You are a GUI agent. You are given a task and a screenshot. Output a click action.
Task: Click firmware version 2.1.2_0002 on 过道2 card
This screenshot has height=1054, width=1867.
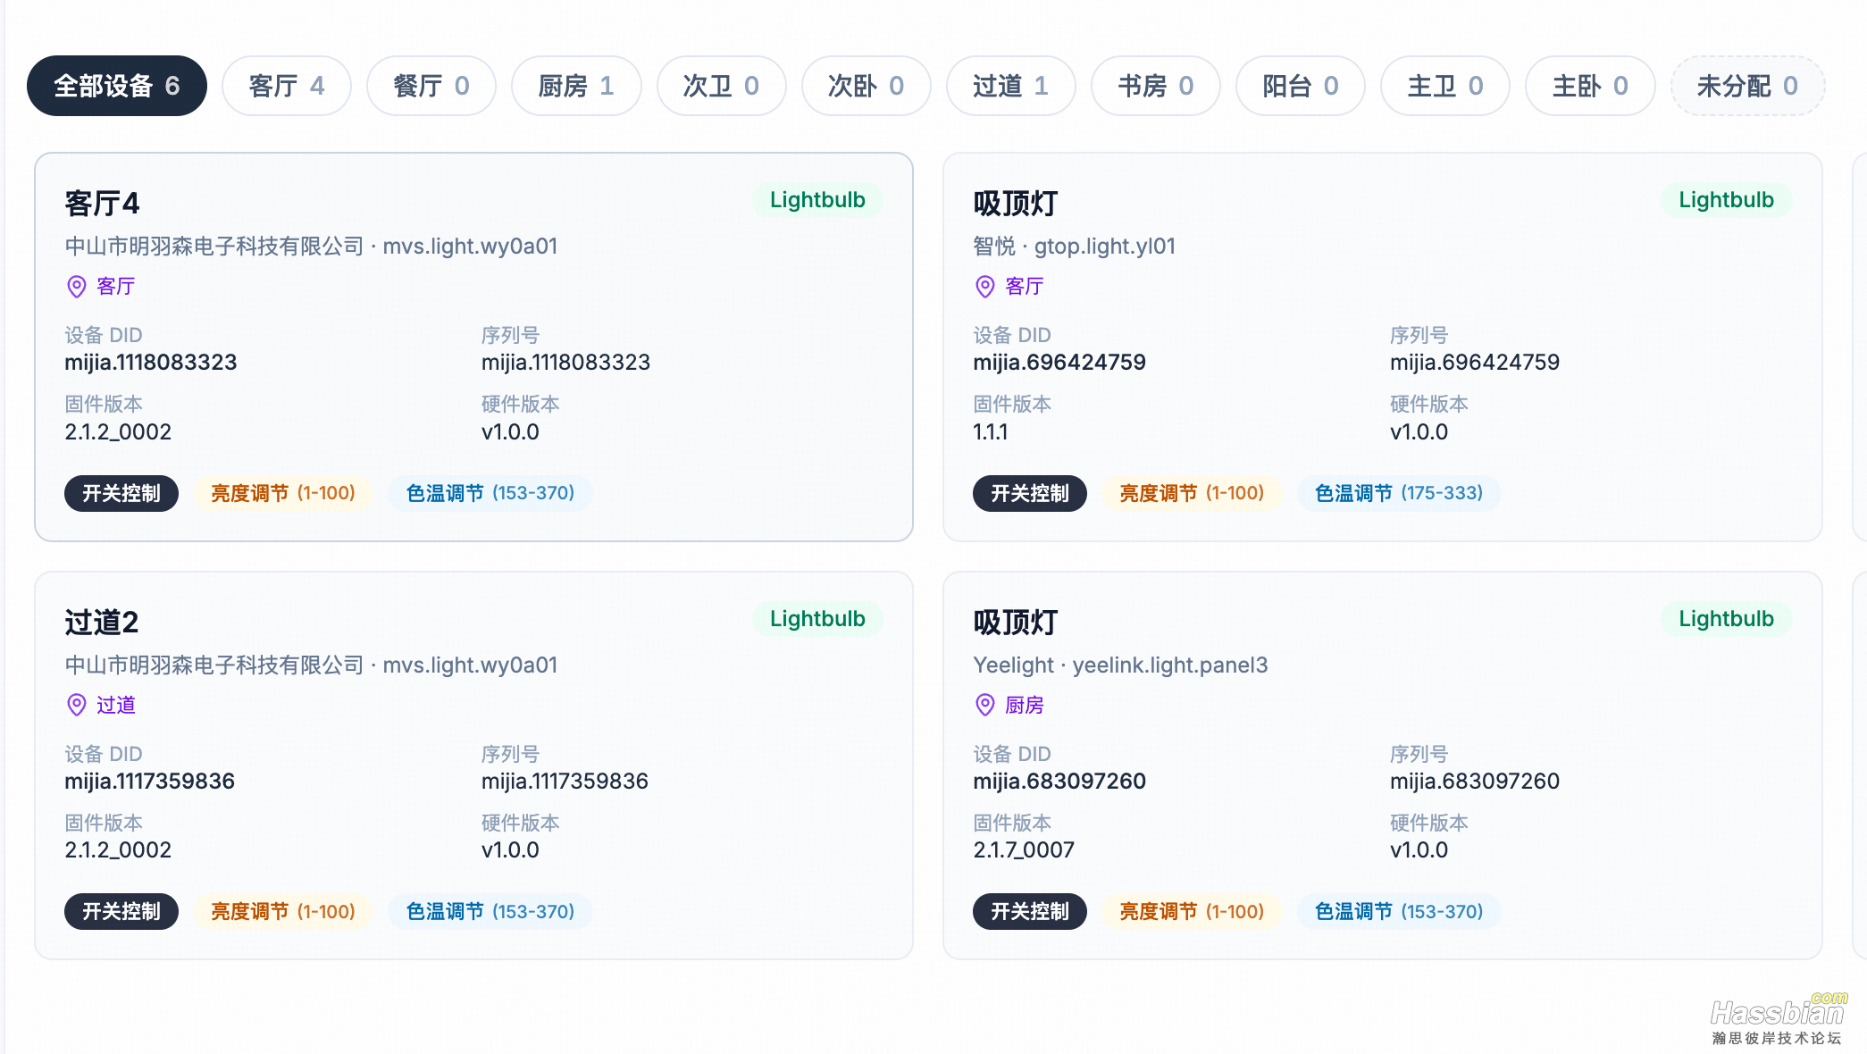tap(118, 850)
